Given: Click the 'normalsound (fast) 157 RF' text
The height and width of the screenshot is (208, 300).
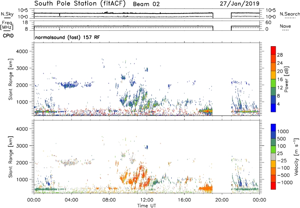Looking at the screenshot, I should [67, 37].
